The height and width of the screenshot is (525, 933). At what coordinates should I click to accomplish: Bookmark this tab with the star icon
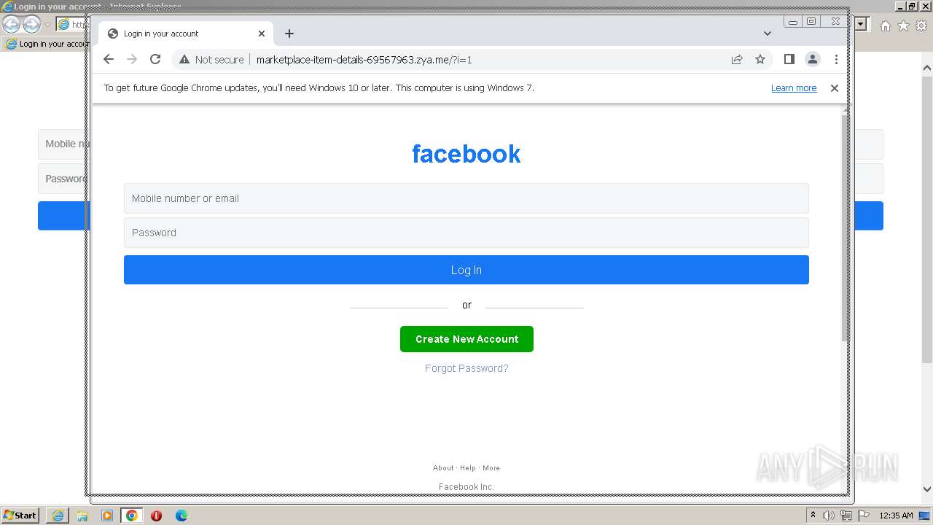[x=760, y=60]
